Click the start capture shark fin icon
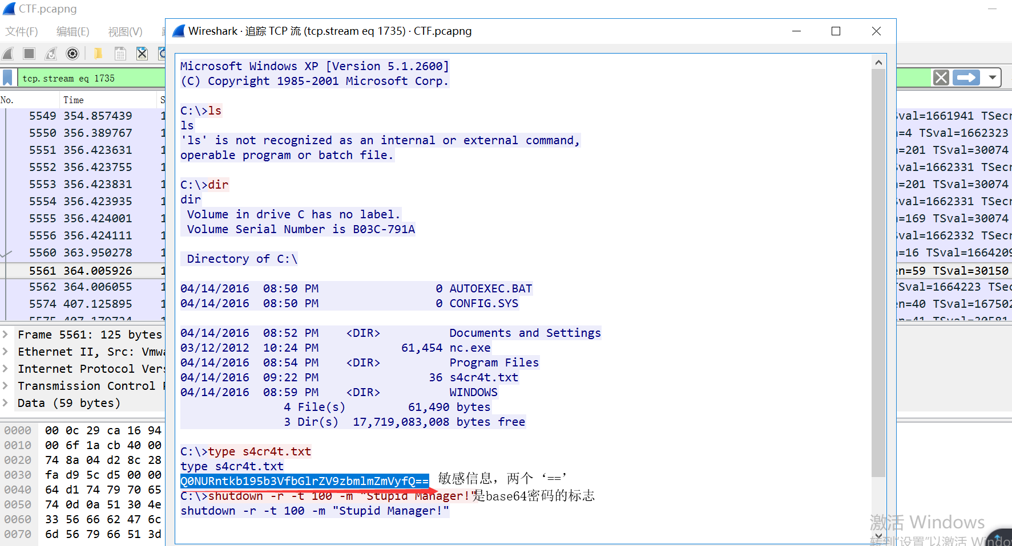This screenshot has width=1012, height=546. (8, 54)
